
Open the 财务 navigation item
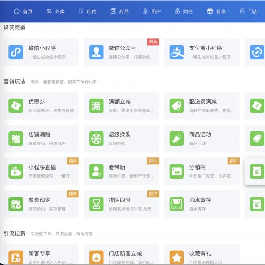(184, 12)
